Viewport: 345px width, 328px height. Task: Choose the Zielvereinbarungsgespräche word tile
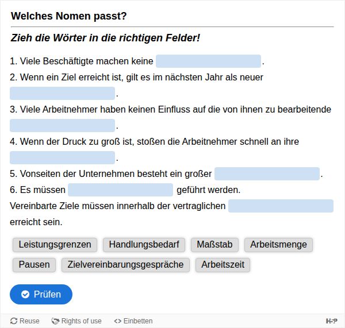coord(125,265)
